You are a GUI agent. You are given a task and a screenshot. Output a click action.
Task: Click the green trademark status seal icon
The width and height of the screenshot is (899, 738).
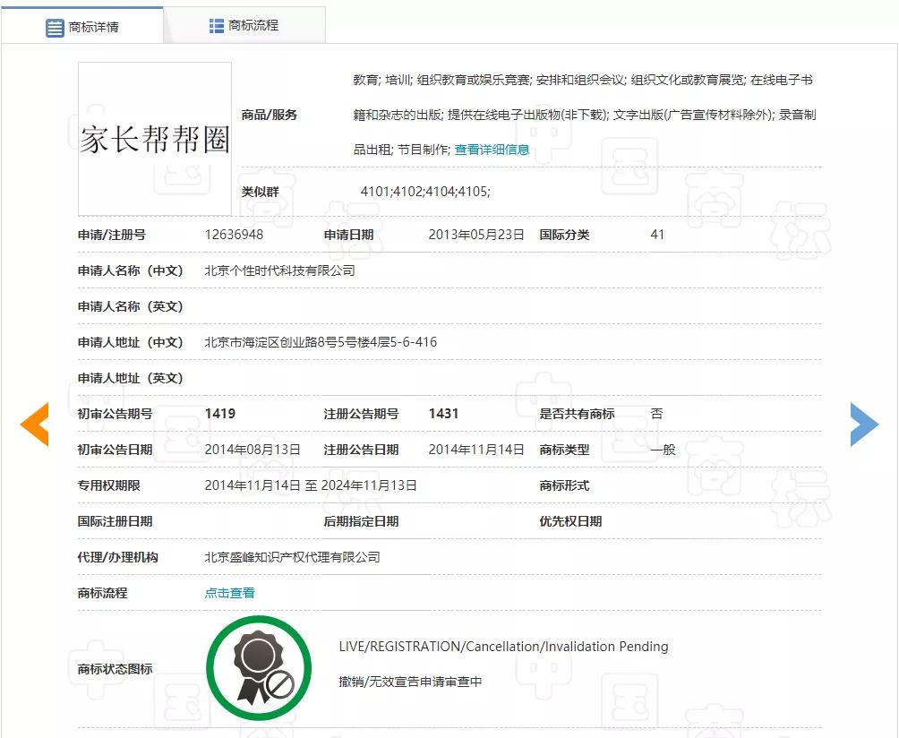[x=259, y=667]
